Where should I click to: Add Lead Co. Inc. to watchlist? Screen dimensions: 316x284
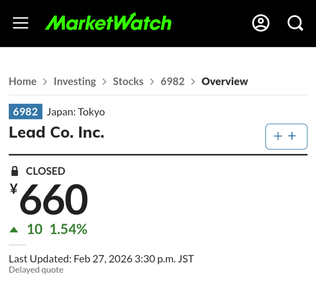point(286,136)
